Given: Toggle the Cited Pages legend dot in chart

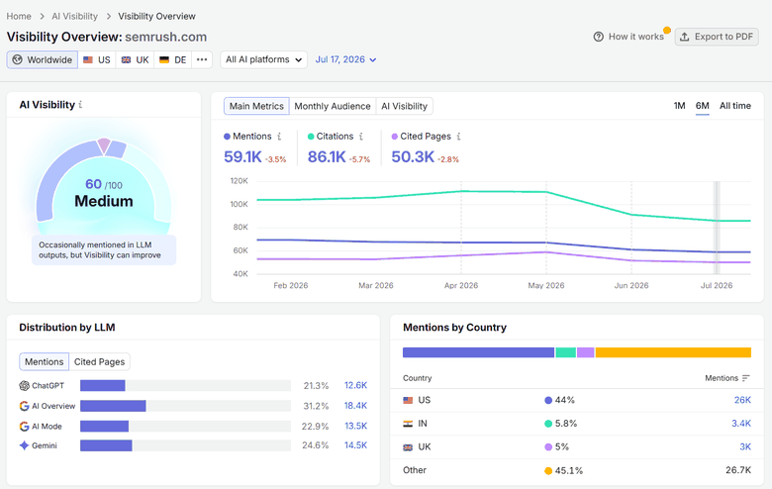Looking at the screenshot, I should (x=394, y=137).
